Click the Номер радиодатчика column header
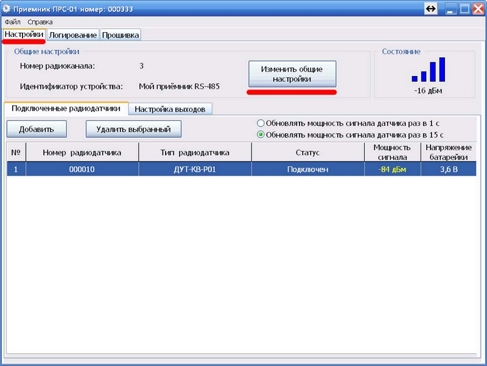This screenshot has height=366, width=487. 82,152
